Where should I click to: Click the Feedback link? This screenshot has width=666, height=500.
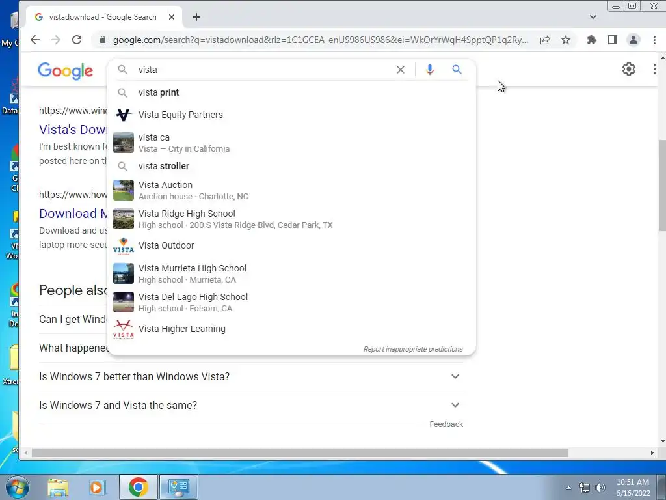(x=446, y=424)
